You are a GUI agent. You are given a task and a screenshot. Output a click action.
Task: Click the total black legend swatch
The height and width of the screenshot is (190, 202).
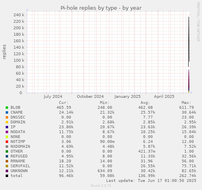[7, 176]
